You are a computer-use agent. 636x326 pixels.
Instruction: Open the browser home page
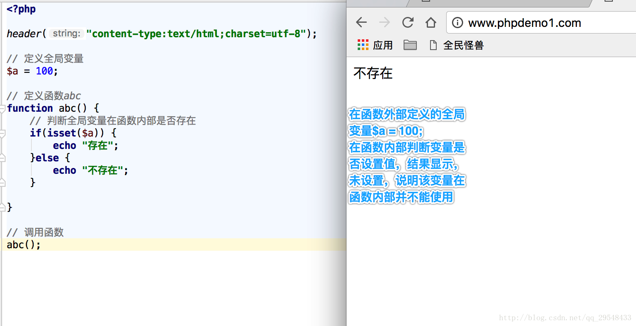pos(431,22)
